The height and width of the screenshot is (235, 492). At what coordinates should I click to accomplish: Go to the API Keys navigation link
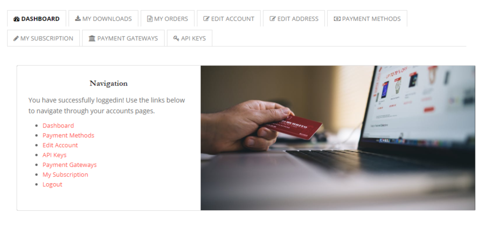click(55, 155)
